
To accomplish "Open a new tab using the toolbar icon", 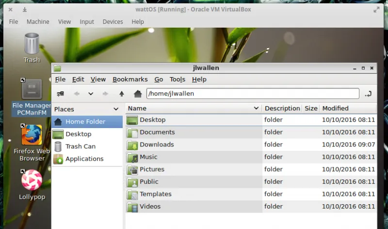I will (x=60, y=94).
